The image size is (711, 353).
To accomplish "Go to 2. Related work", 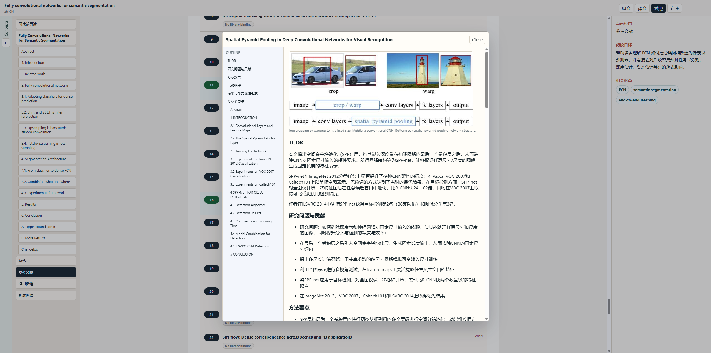I will click(47, 74).
